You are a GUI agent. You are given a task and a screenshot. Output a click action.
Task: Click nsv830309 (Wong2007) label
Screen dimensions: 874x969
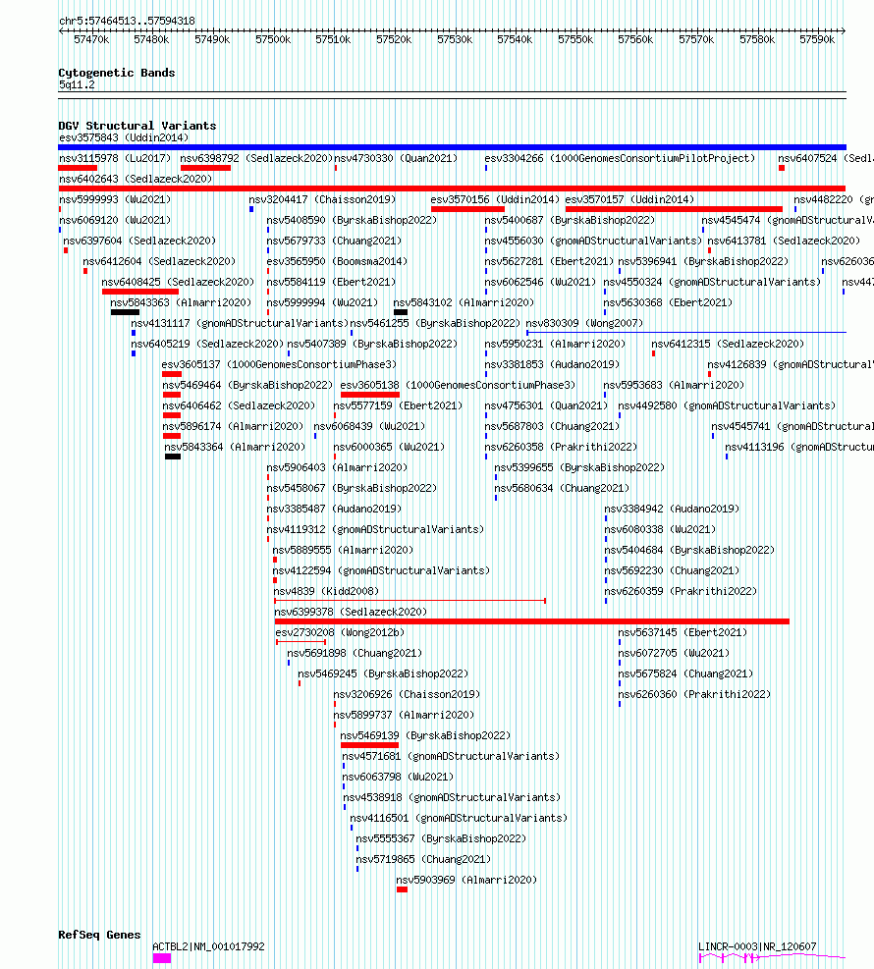coord(584,323)
